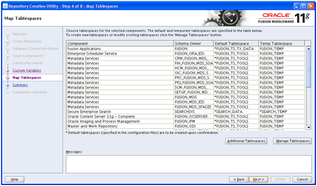Viewport: 317px width, 186px height.
Task: Select the Map Tablespaces step
Action: point(26,78)
